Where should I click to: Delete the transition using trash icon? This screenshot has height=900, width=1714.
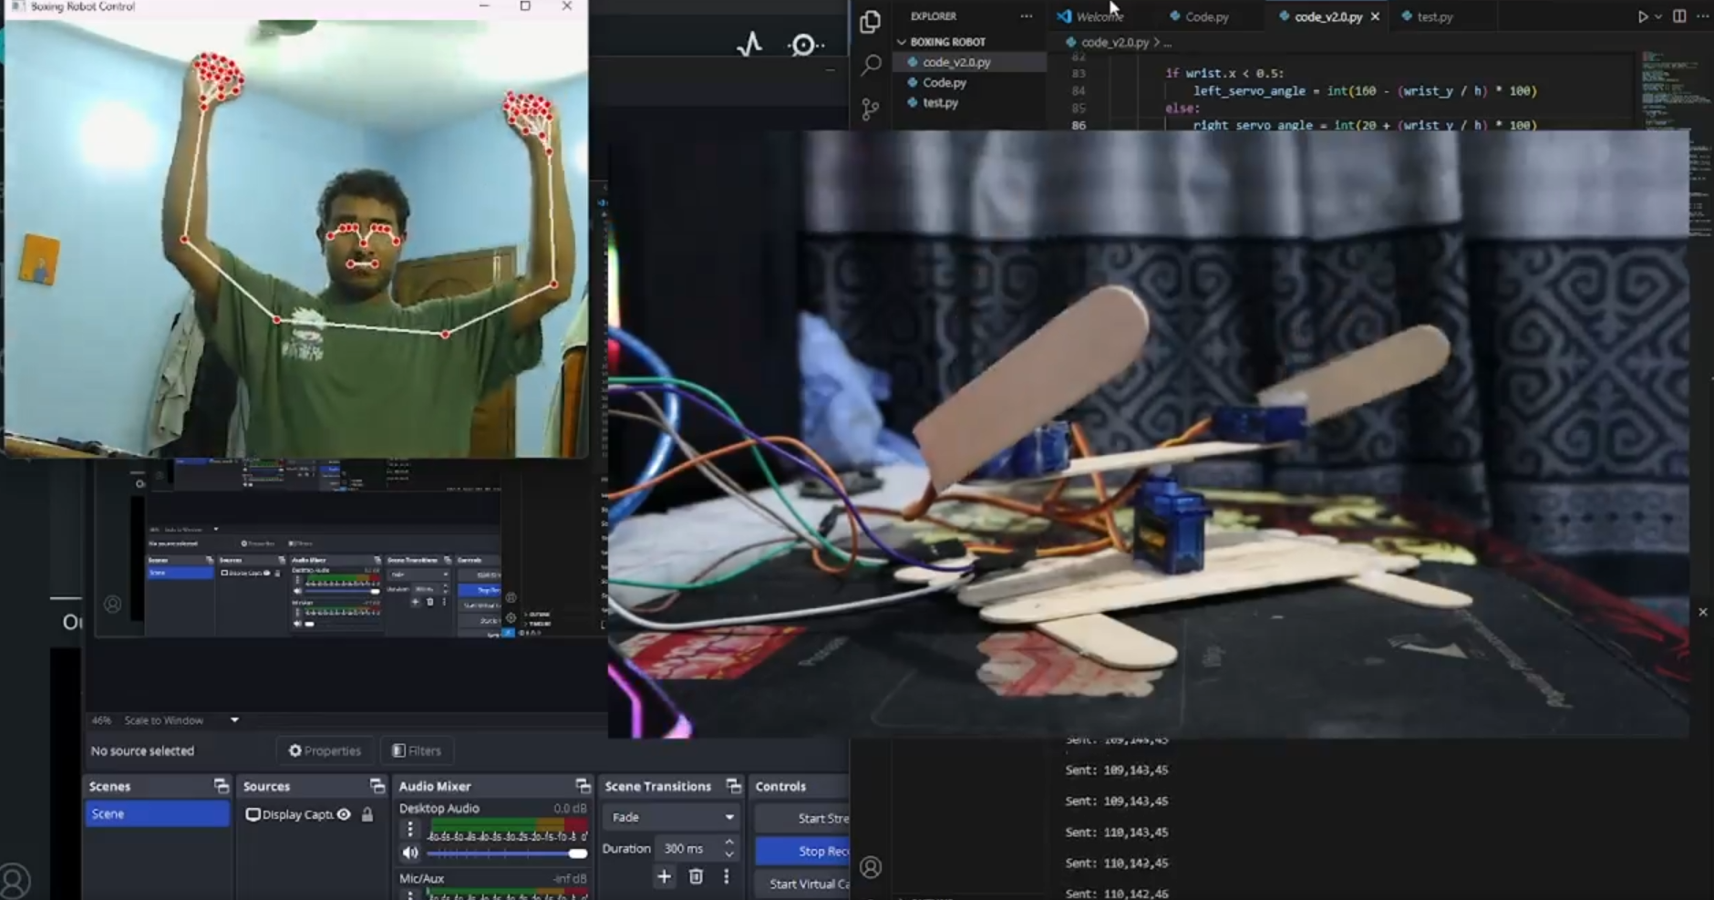click(x=696, y=876)
